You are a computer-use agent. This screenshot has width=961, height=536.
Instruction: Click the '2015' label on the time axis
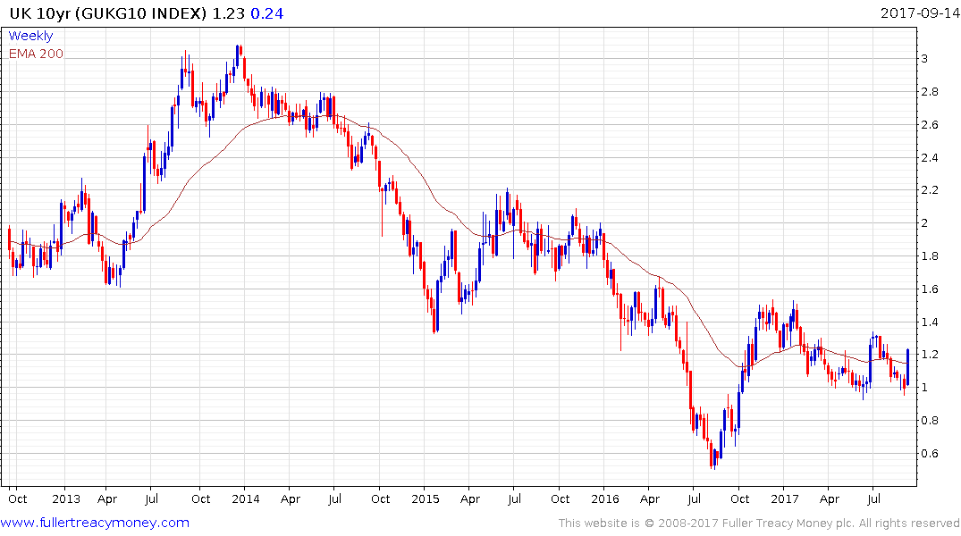point(426,498)
